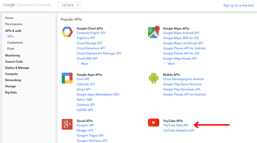257x143 pixels.
Task: Click Sign up for a free trial link
Action: tap(239, 5)
